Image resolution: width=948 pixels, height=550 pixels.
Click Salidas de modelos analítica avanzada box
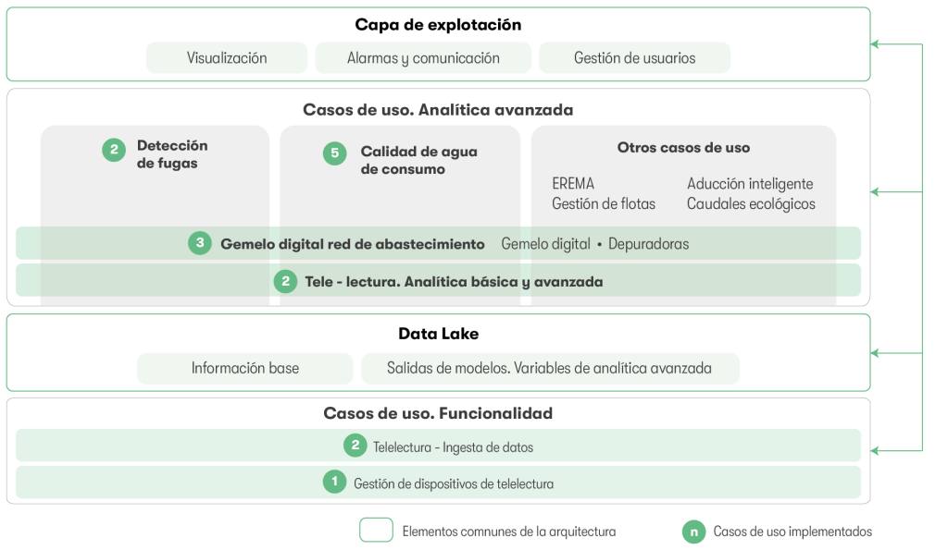[x=550, y=368]
